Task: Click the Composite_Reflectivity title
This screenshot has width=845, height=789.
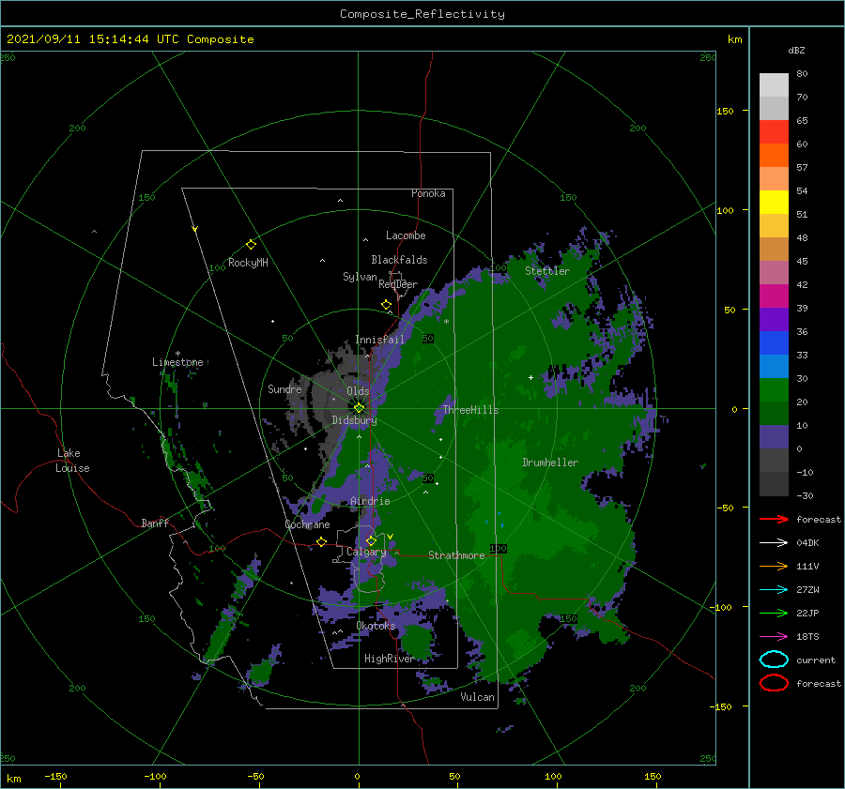Action: pos(422,14)
